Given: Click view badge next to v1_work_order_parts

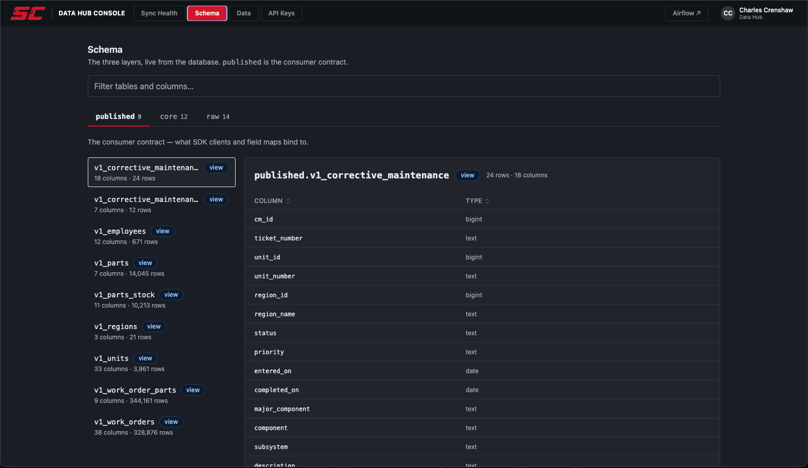Looking at the screenshot, I should [193, 390].
